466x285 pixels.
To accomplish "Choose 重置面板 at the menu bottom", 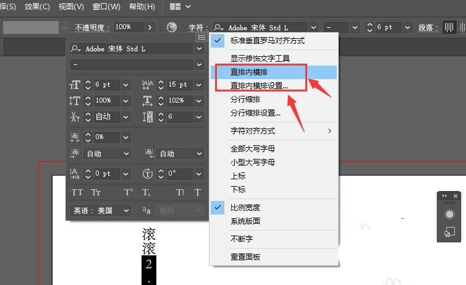I will click(245, 257).
